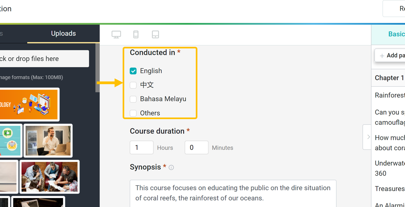Screen dimensions: 405x207
Task: Select the group meeting photo thumbnail
Action: tap(50, 177)
